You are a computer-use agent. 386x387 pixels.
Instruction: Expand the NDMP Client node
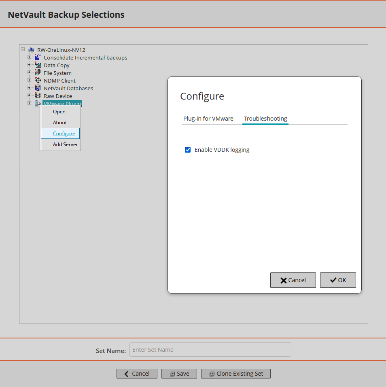point(29,80)
